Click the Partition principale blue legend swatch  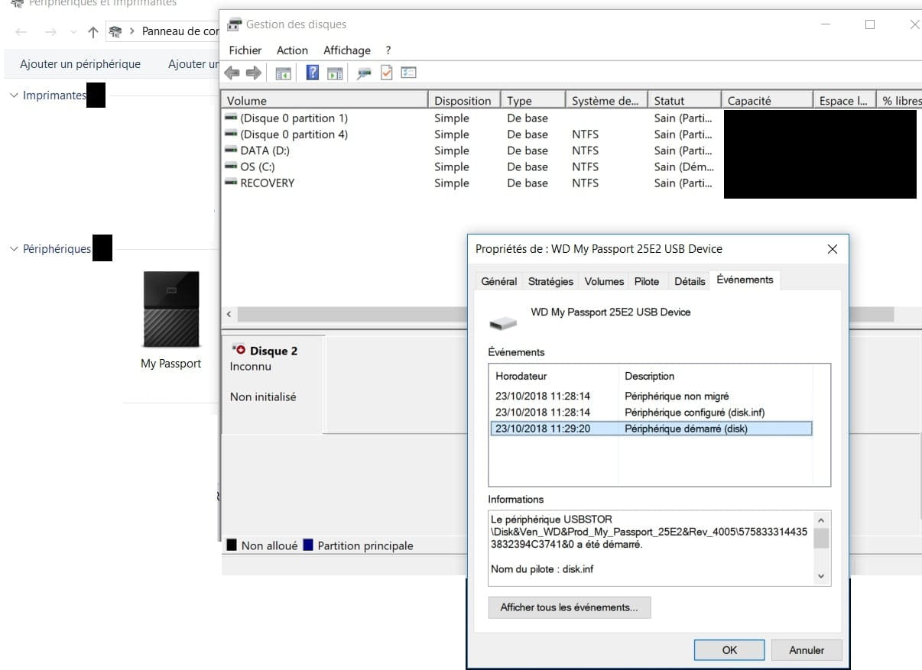[x=308, y=545]
